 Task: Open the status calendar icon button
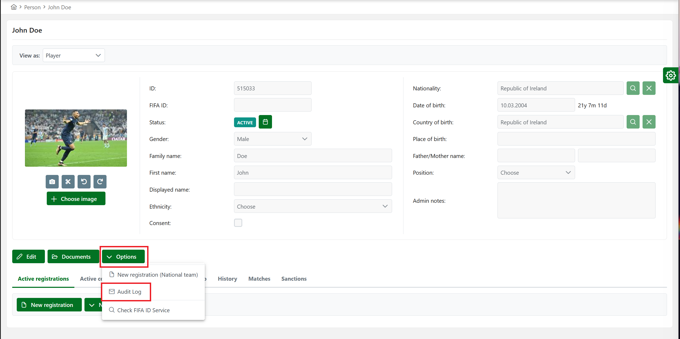coord(265,122)
